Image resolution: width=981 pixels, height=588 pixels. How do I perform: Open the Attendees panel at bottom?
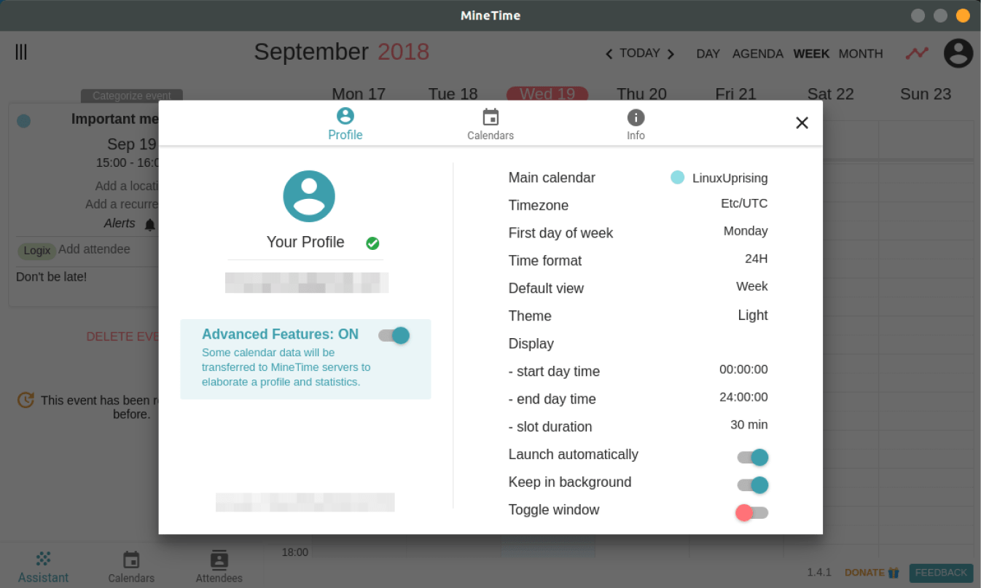click(219, 566)
